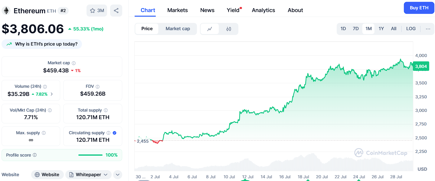Select the 1Y timeframe

pos(381,28)
